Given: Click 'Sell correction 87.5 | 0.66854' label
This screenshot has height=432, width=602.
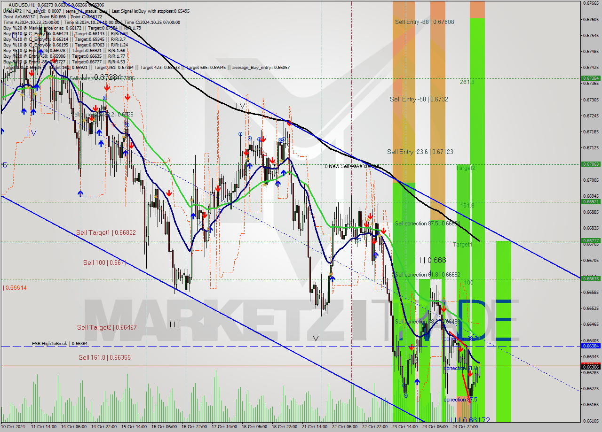Looking at the screenshot, I should 427,224.
